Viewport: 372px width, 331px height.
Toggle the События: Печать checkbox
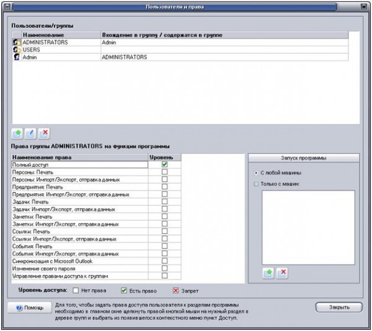click(x=165, y=246)
